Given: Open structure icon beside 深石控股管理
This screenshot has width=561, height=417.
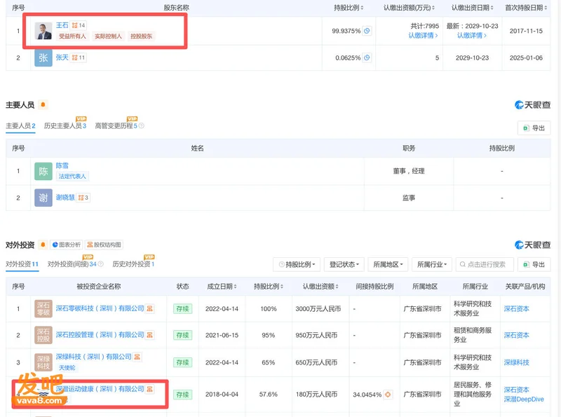Looking at the screenshot, I should click(149, 335).
